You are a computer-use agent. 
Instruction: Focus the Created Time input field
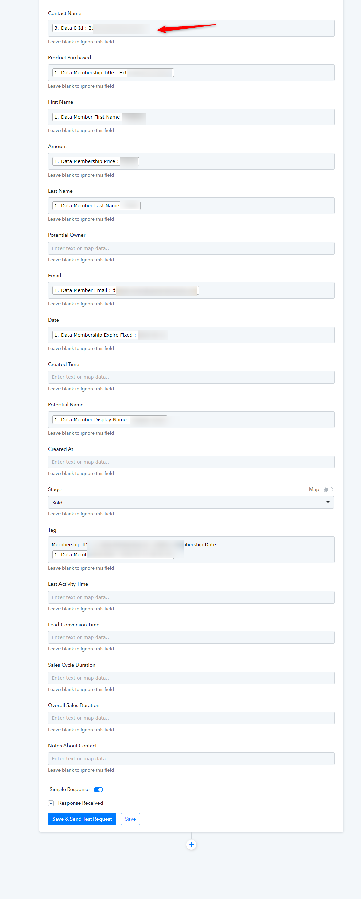[x=191, y=377]
